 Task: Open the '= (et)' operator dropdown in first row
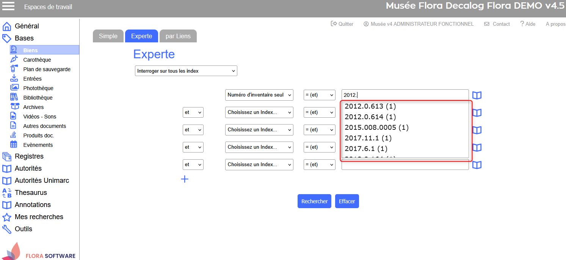[319, 95]
